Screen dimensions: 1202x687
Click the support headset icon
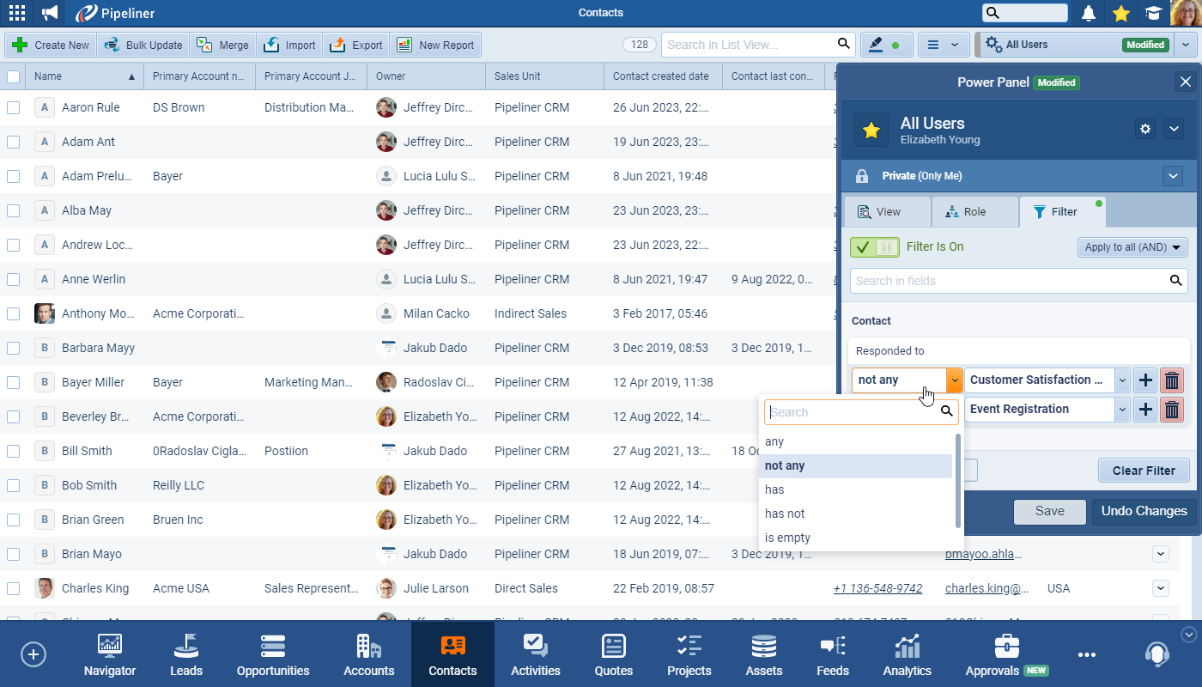point(1156,654)
